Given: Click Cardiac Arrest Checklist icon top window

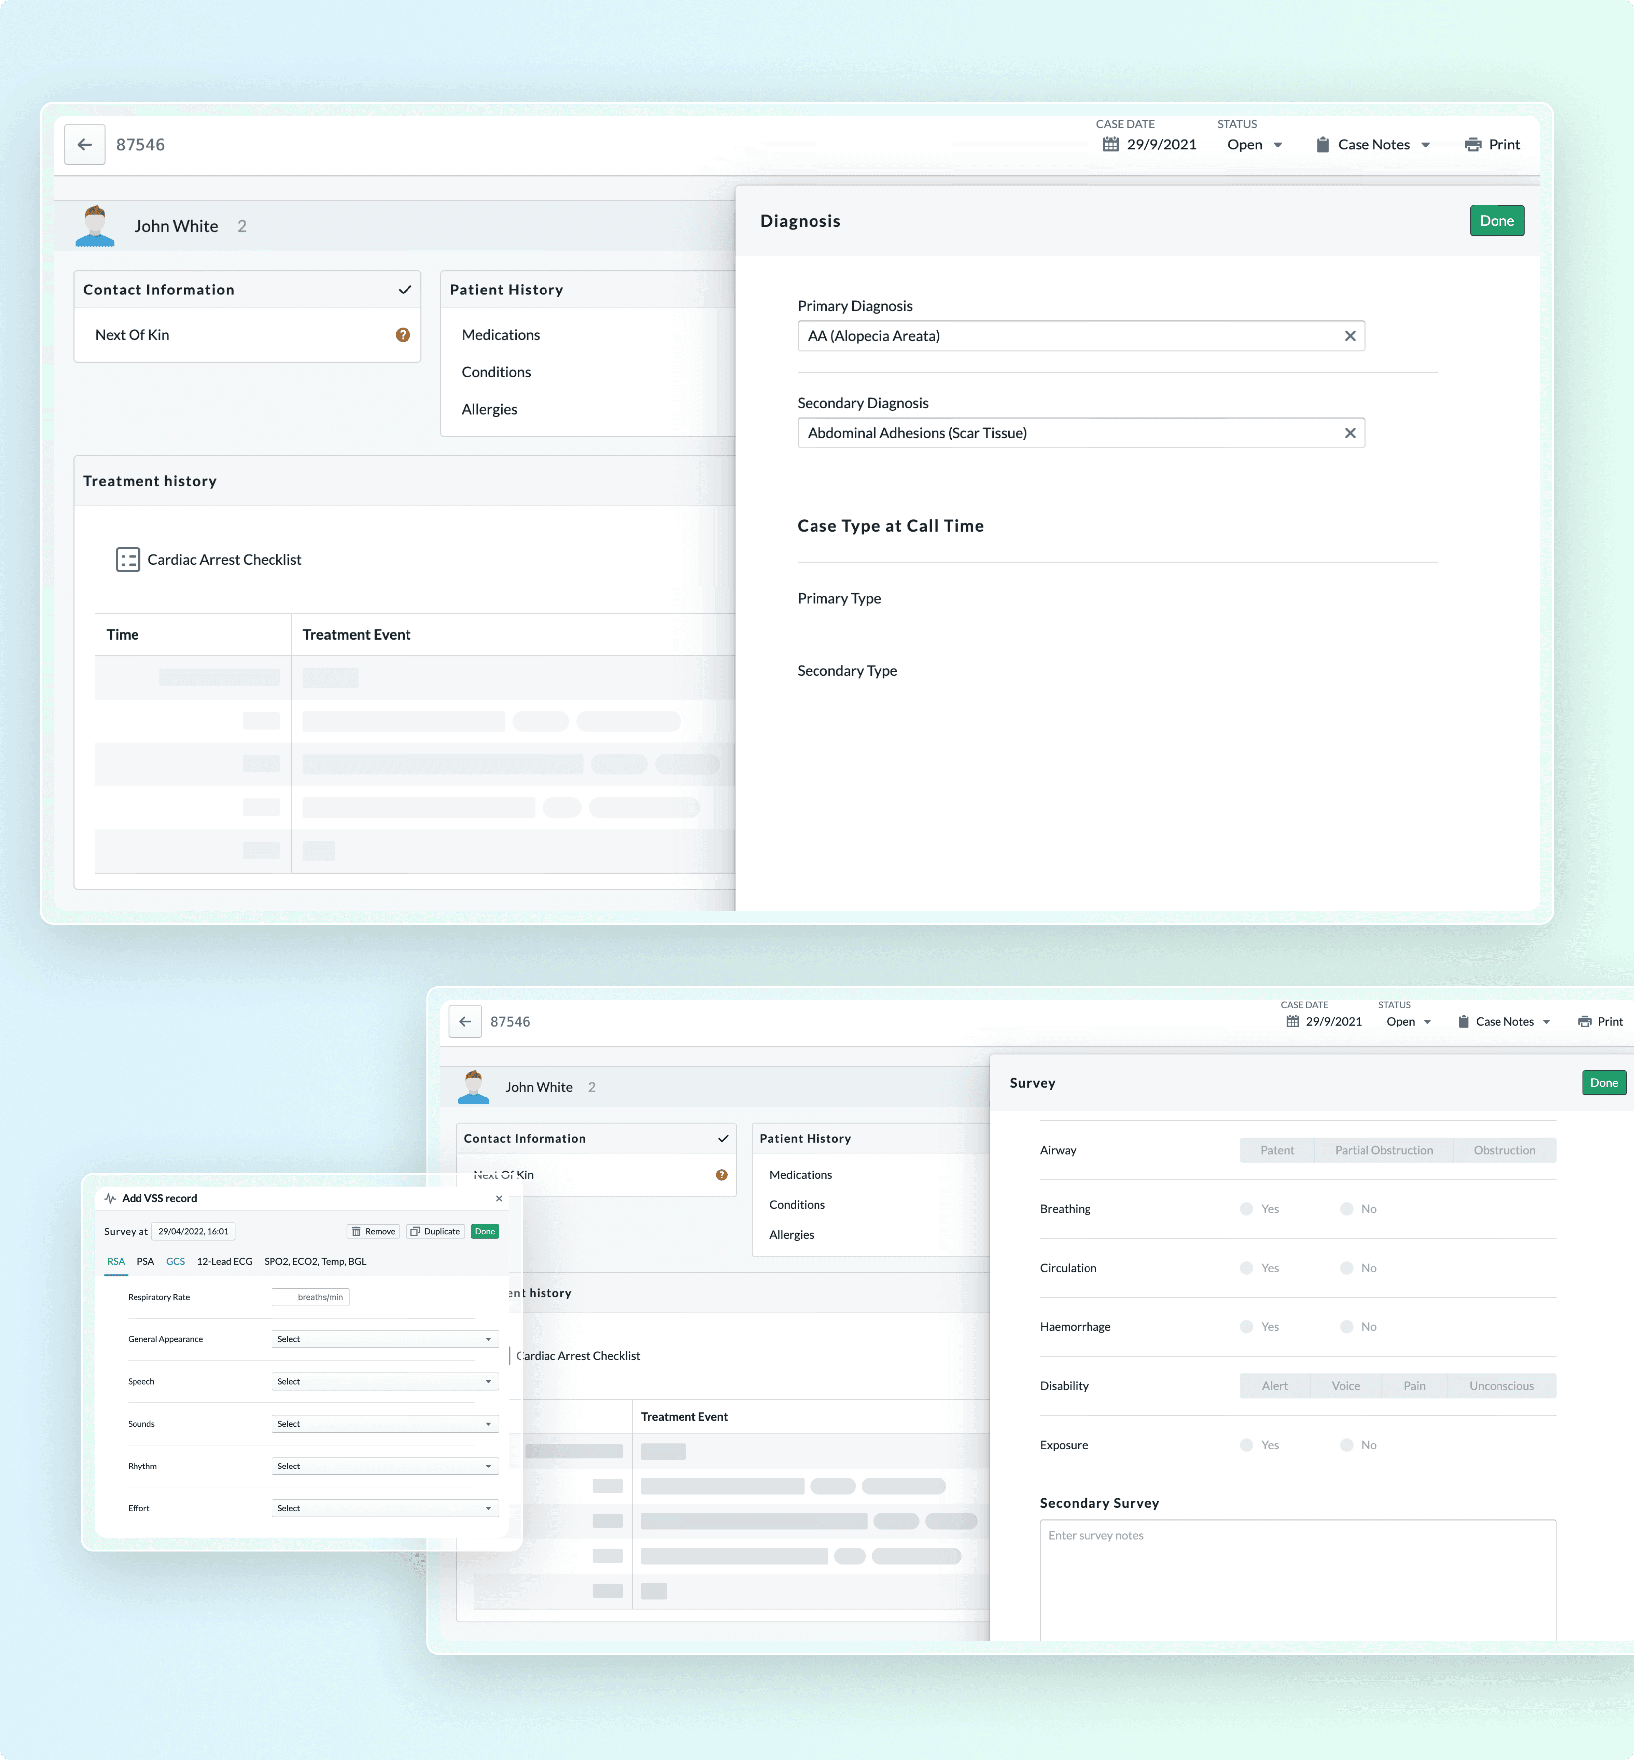Looking at the screenshot, I should pyautogui.click(x=128, y=559).
